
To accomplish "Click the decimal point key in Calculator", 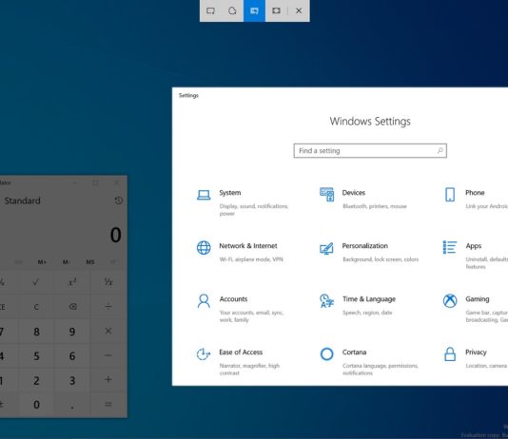I will 72,405.
